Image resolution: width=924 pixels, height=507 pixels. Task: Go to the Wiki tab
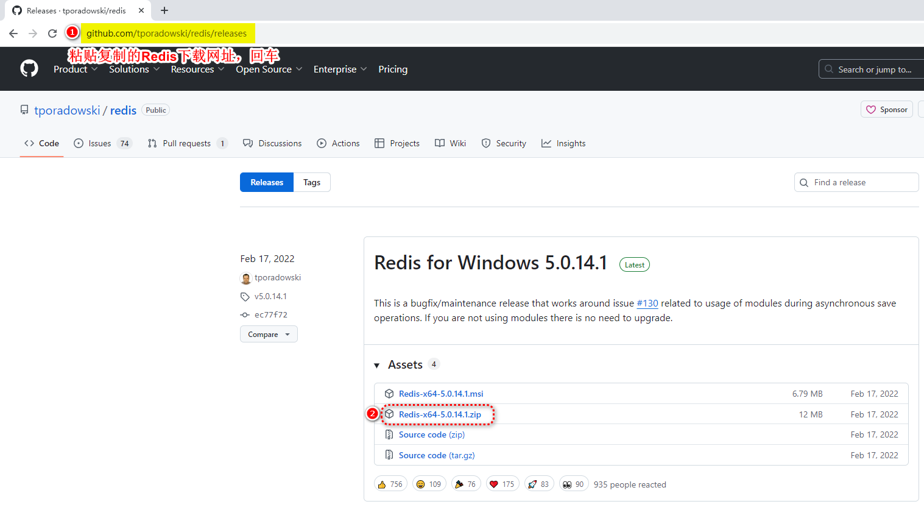point(450,143)
